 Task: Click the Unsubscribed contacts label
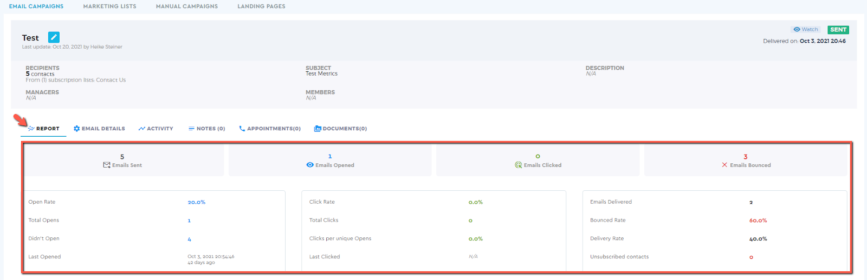619,257
